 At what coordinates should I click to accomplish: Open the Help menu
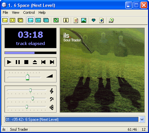(42, 12)
